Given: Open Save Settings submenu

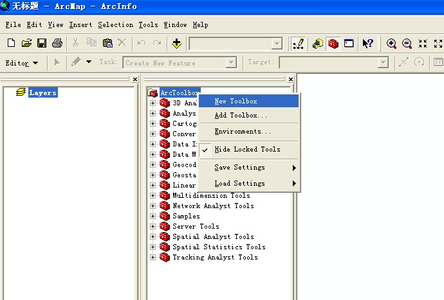Looking at the screenshot, I should point(249,168).
